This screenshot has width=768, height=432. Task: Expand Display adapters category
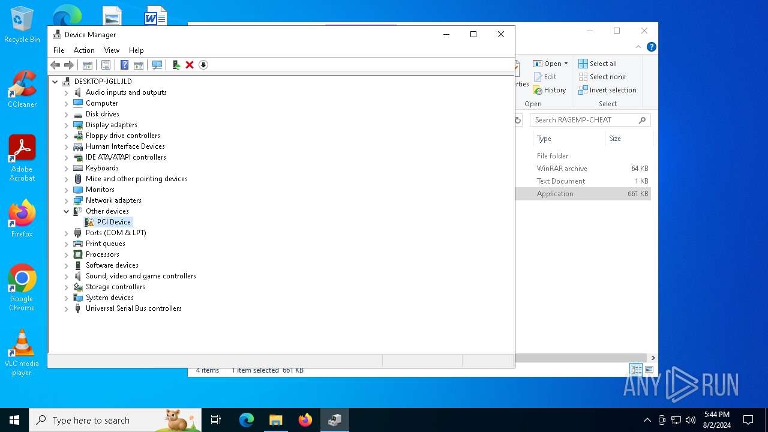point(67,125)
